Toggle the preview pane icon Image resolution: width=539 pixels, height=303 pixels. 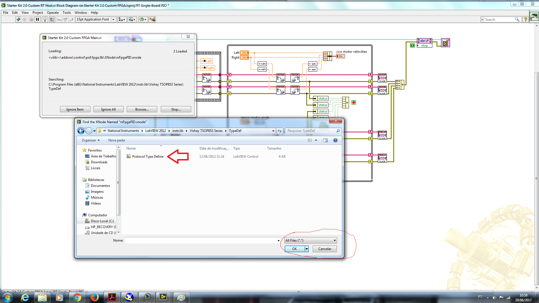pyautogui.click(x=325, y=140)
